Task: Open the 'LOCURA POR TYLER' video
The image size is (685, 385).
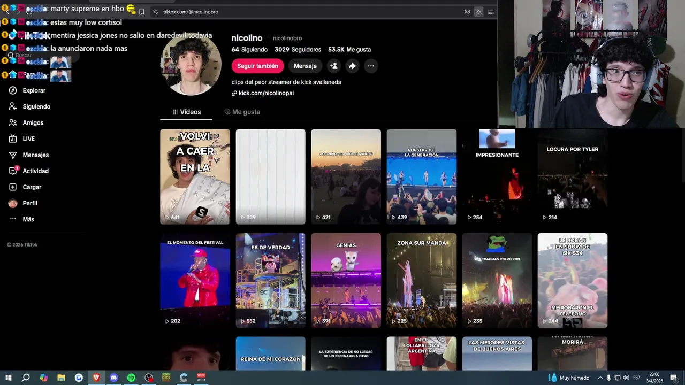Action: coord(573,176)
